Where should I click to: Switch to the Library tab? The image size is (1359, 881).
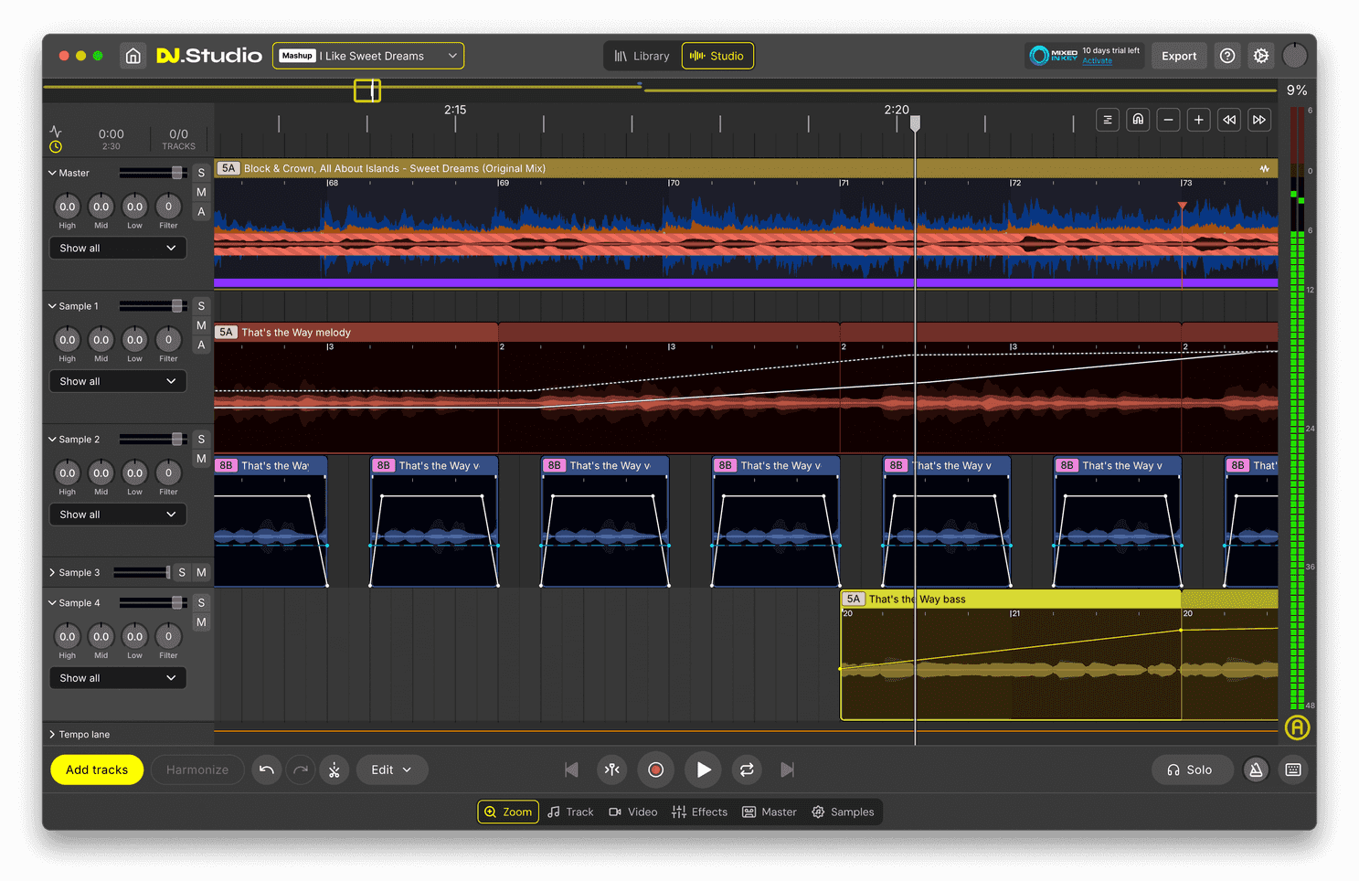coord(642,56)
